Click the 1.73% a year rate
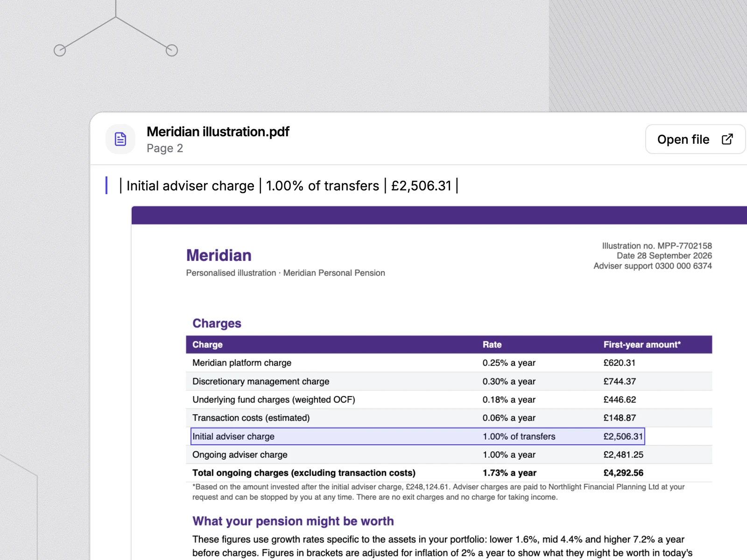The image size is (747, 560). point(509,473)
